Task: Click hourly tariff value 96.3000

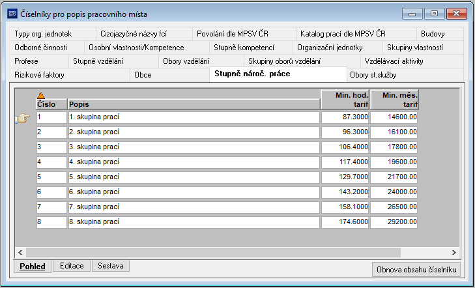Action: pyautogui.click(x=345, y=132)
